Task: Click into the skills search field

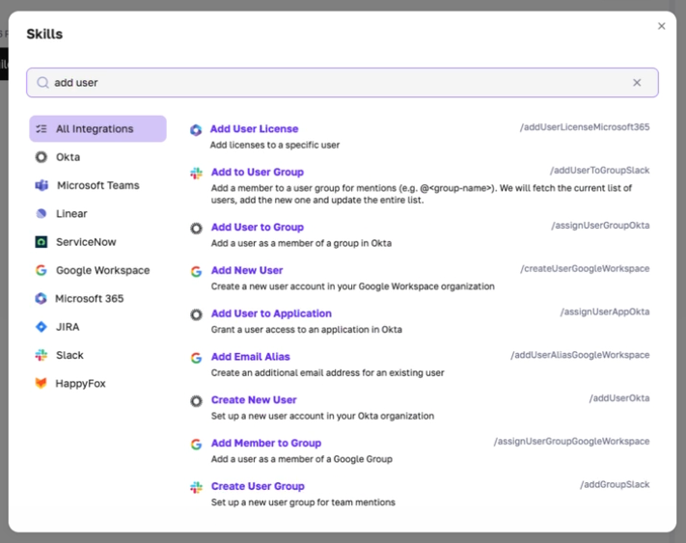Action: coord(343,82)
